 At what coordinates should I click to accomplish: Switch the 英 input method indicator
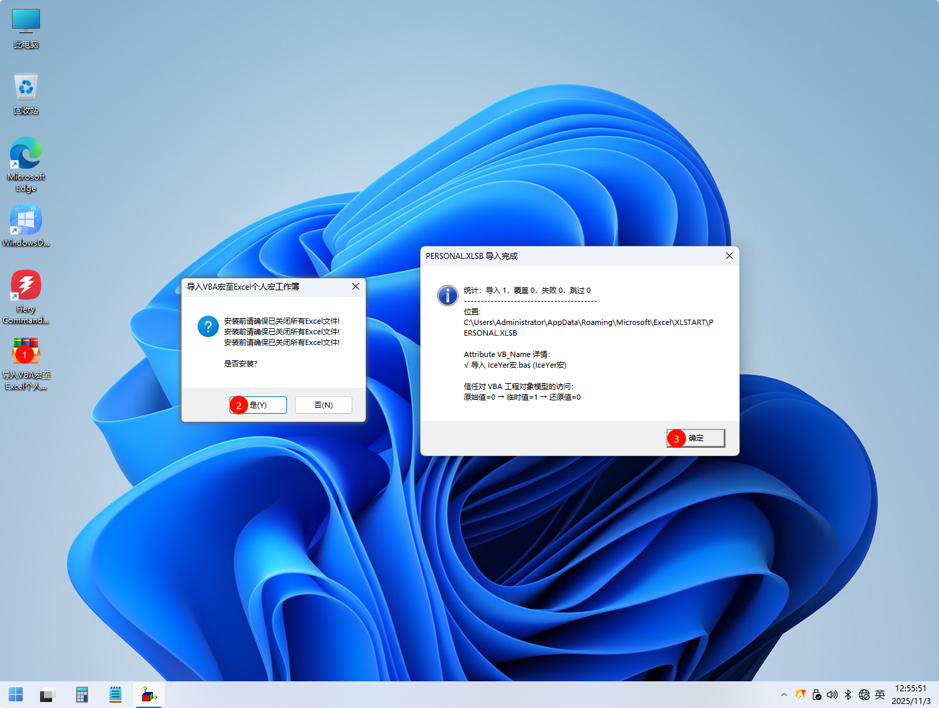pyautogui.click(x=880, y=695)
